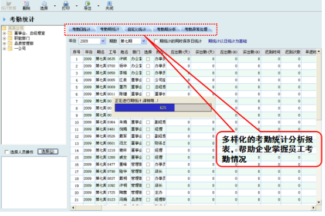Switch to the 考勤期分析 tab

[166, 29]
